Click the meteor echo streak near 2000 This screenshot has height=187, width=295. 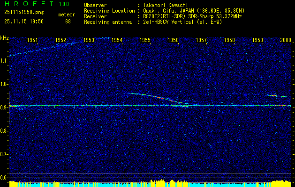pyautogui.click(x=278, y=96)
